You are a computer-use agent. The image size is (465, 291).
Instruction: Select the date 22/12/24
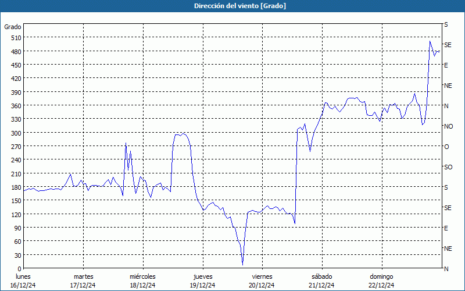click(x=381, y=285)
